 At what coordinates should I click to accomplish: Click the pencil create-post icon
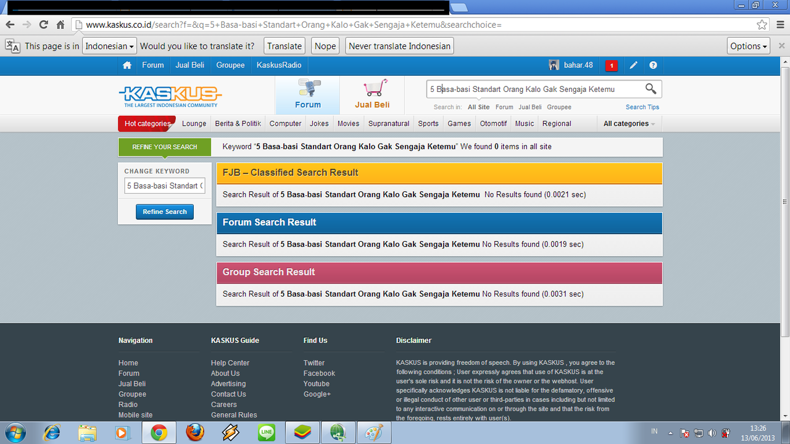coord(633,65)
